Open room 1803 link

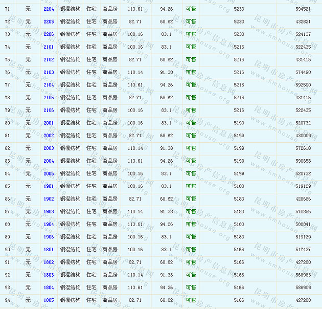coord(49,275)
